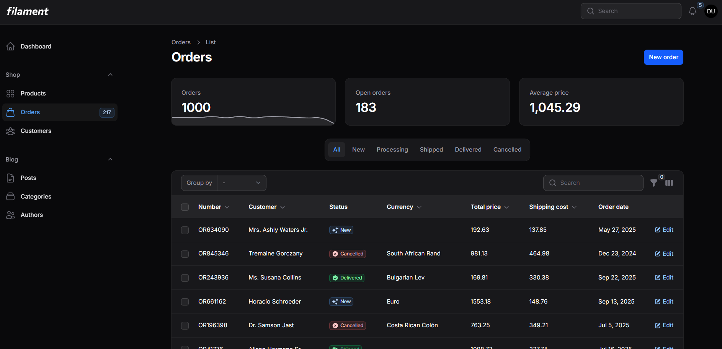Tick the select-all checkbox in table header

pyautogui.click(x=185, y=207)
